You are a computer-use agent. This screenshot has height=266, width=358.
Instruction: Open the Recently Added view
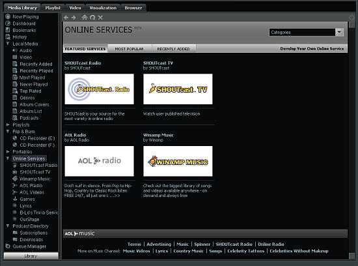[36, 64]
